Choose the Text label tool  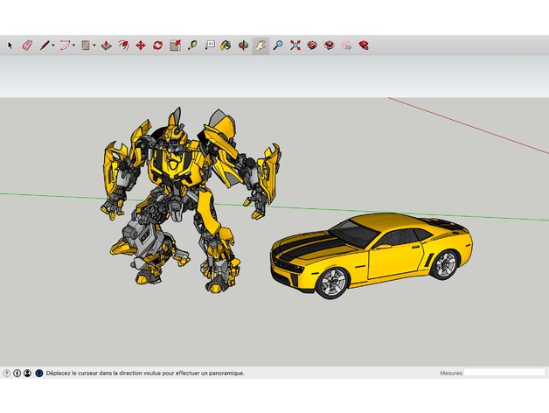click(210, 45)
